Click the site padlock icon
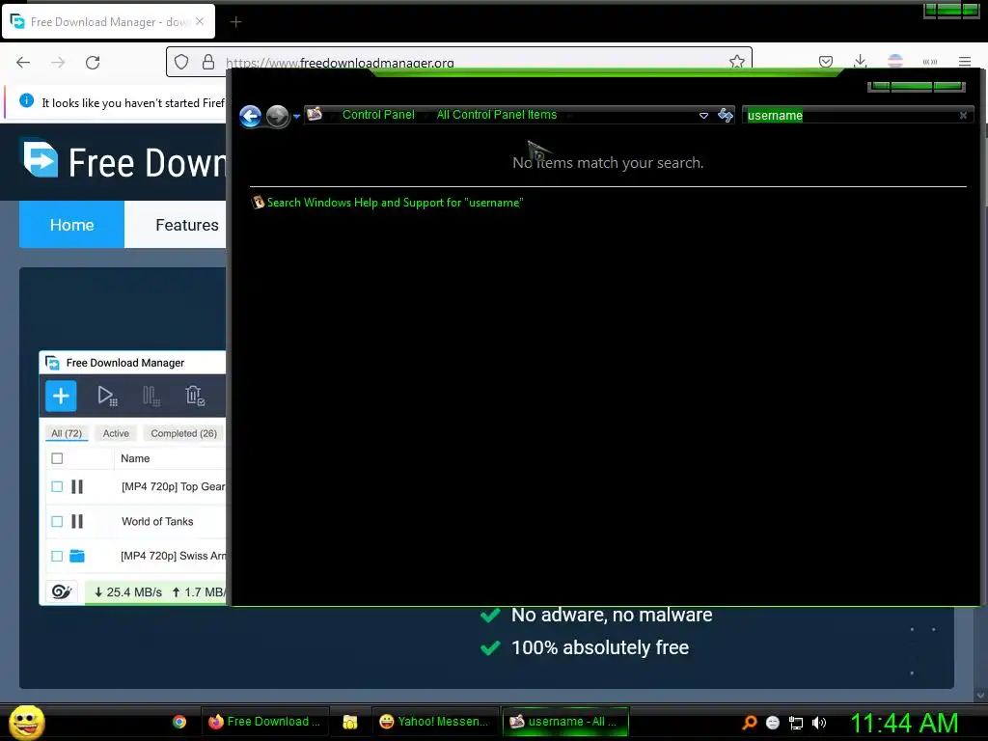 click(208, 62)
